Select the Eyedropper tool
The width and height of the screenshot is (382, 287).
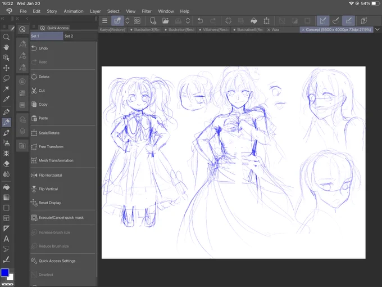6,99
